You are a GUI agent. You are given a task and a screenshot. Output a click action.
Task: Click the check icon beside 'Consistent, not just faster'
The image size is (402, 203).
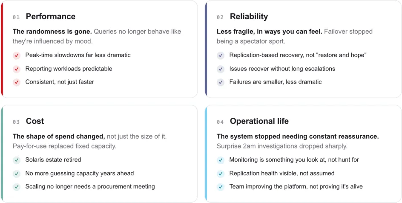pos(17,82)
